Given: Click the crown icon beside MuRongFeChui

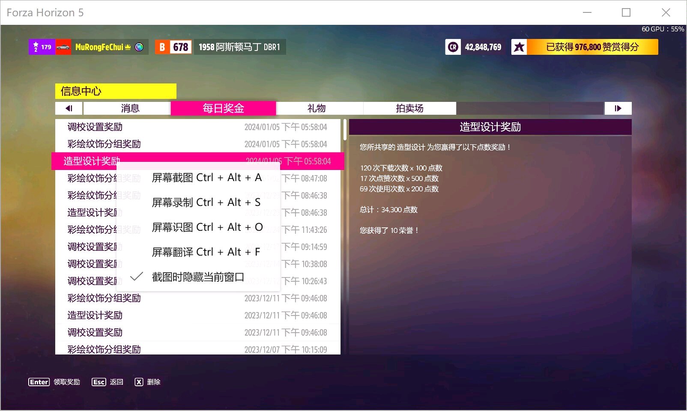Looking at the screenshot, I should pos(128,47).
